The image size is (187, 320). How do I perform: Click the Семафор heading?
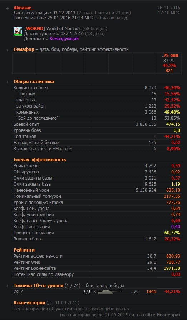(x=24, y=49)
